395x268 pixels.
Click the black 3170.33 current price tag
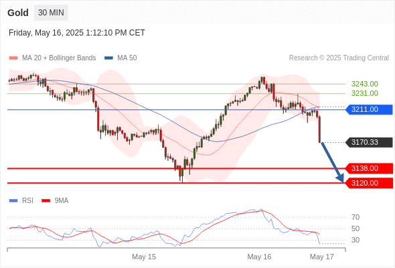[x=369, y=143]
